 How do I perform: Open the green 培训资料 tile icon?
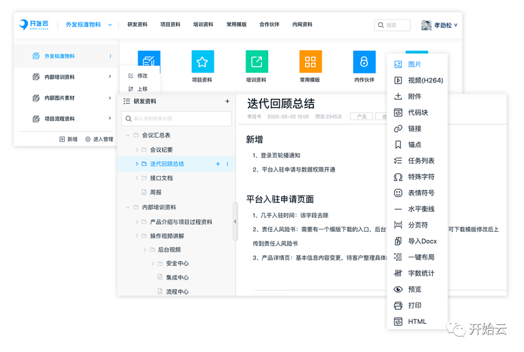pos(256,62)
